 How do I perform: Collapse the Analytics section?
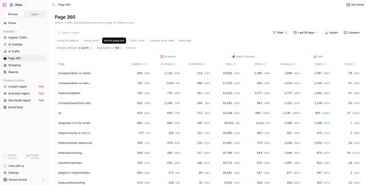click(x=11, y=31)
